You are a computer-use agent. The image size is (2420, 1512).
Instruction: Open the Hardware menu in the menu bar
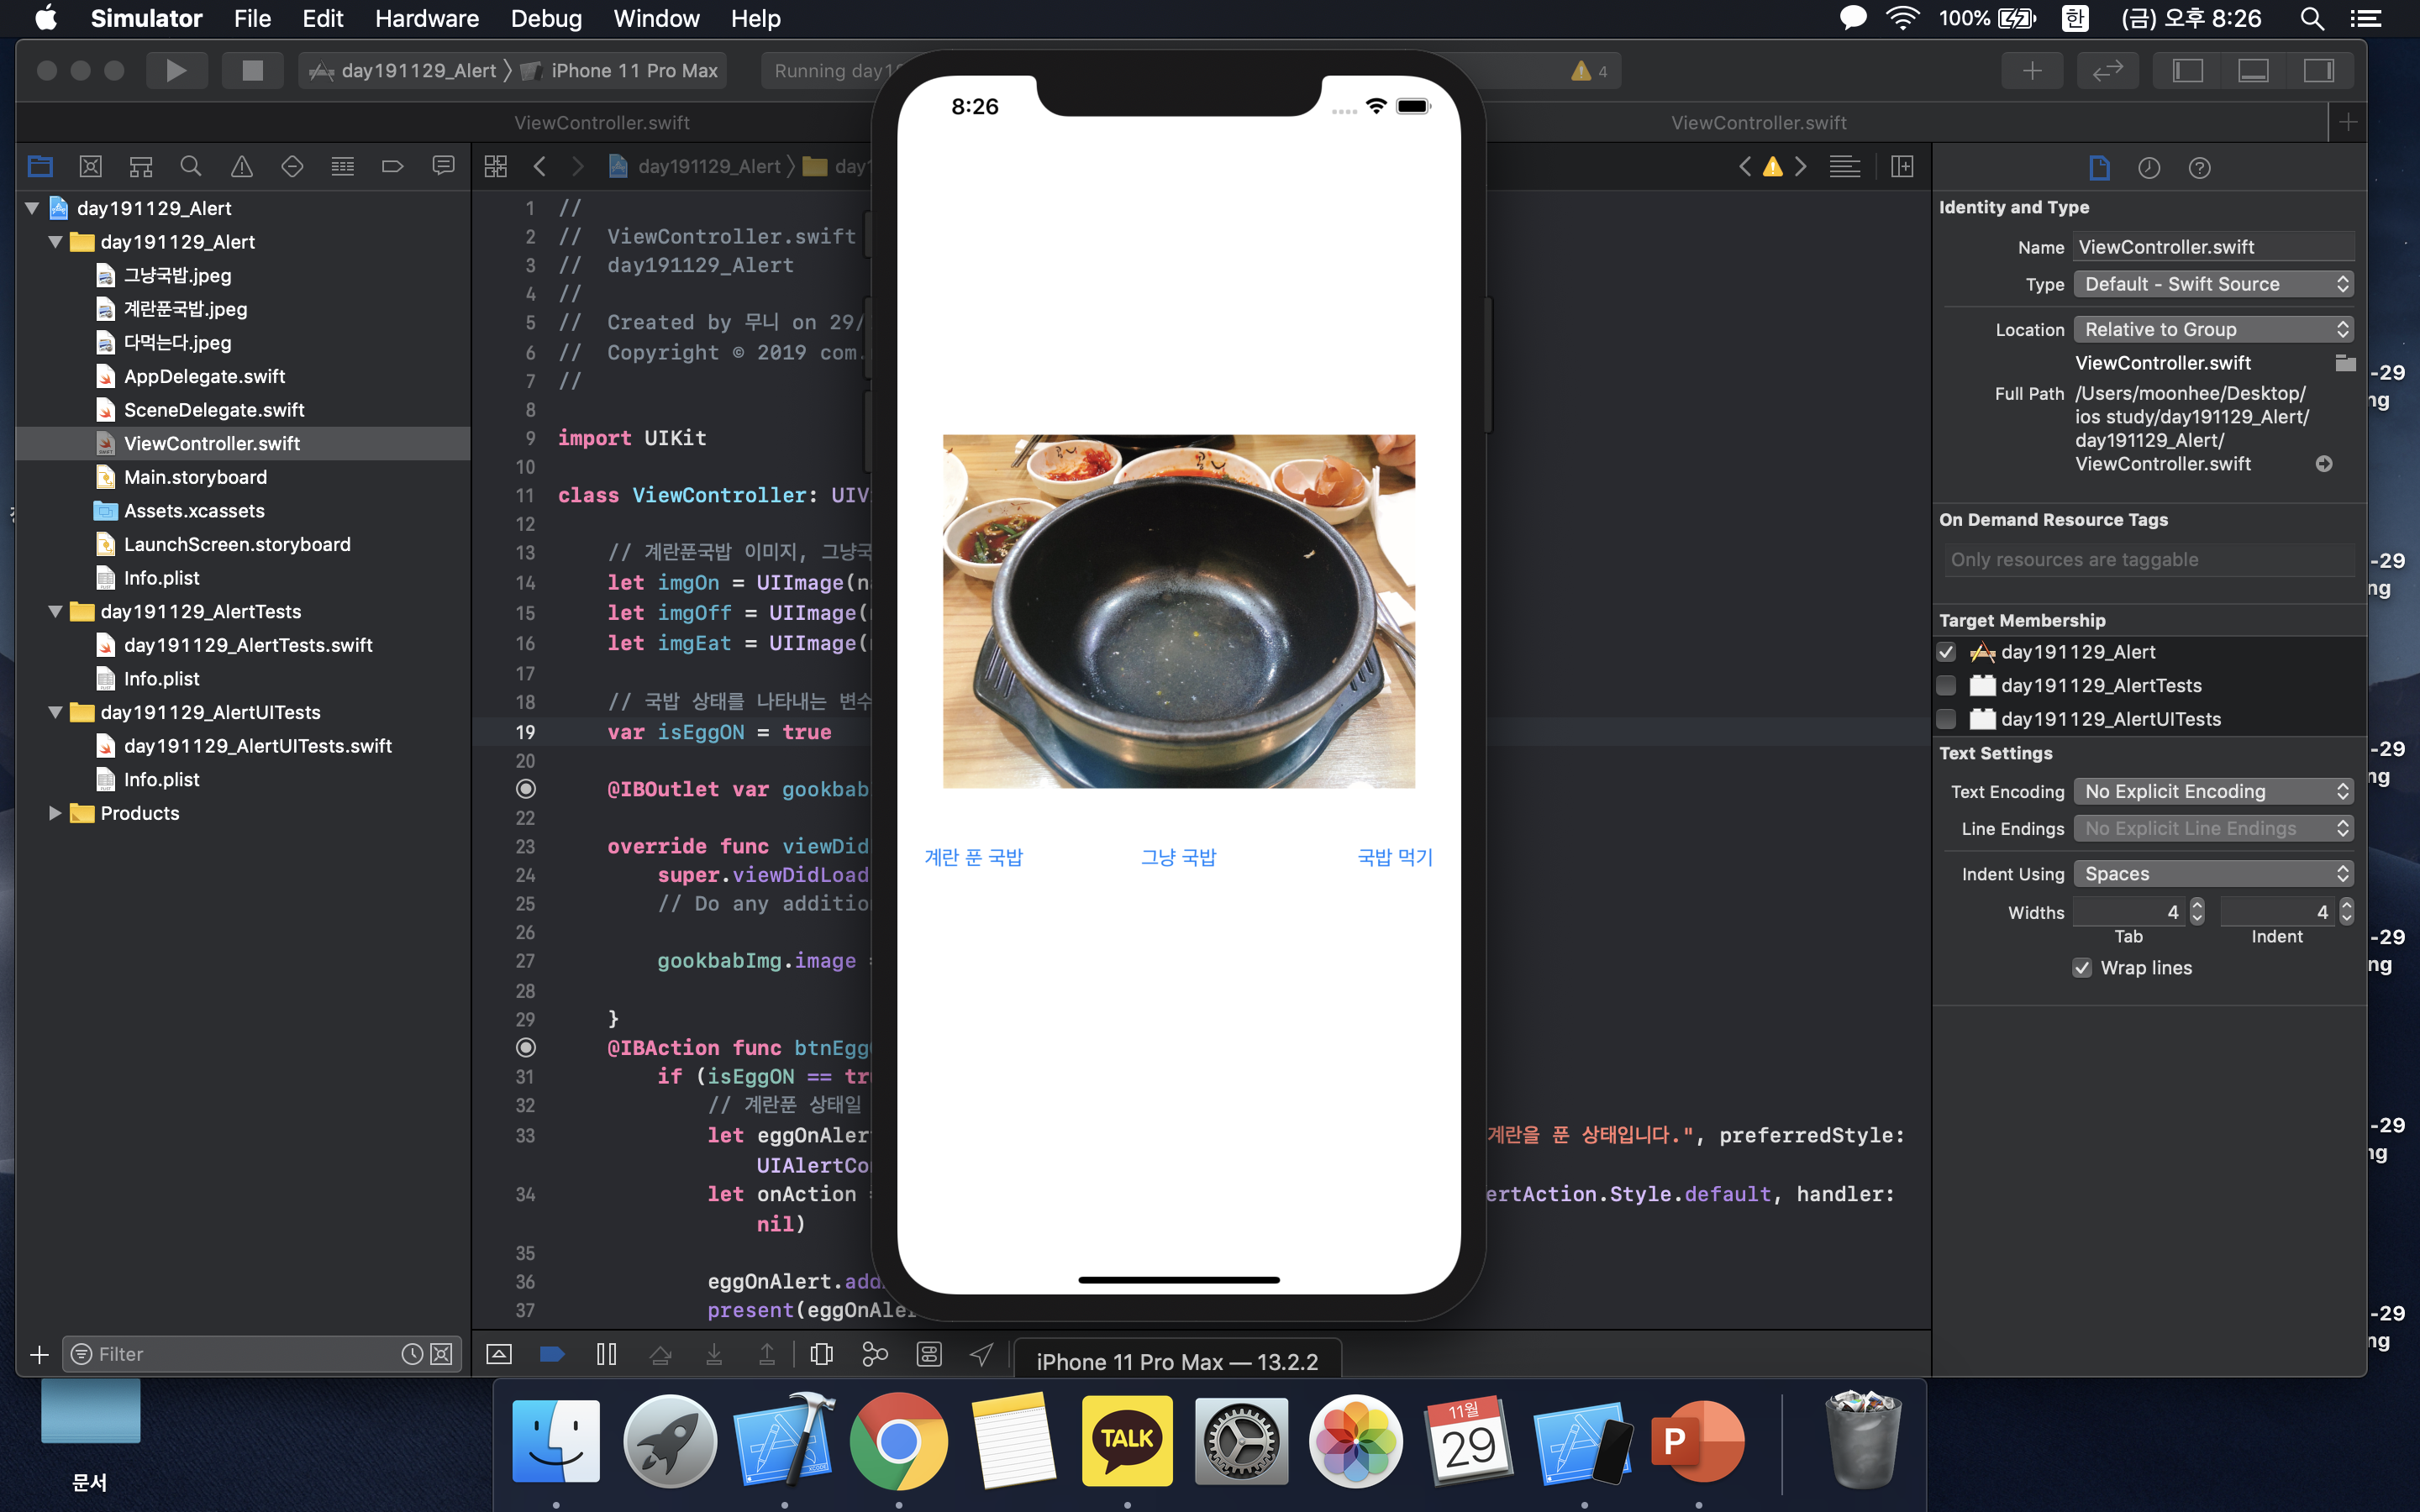click(x=426, y=18)
